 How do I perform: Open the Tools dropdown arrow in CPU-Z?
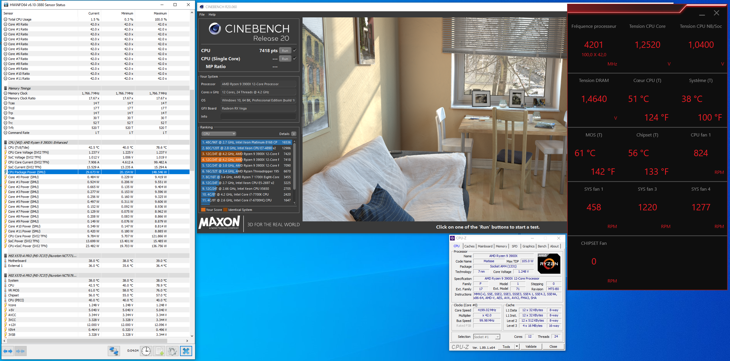pos(516,347)
